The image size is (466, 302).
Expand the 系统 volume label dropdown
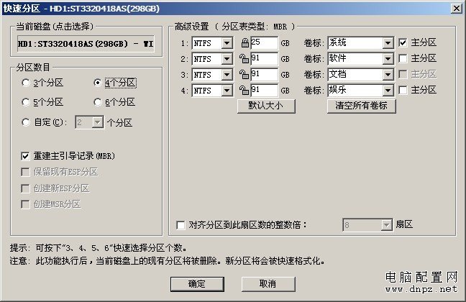pyautogui.click(x=388, y=43)
